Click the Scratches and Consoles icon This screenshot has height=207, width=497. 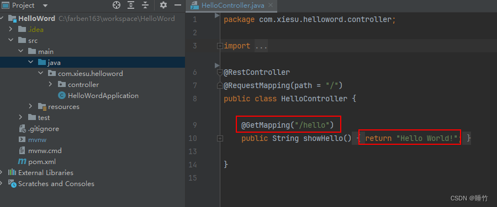(12, 183)
